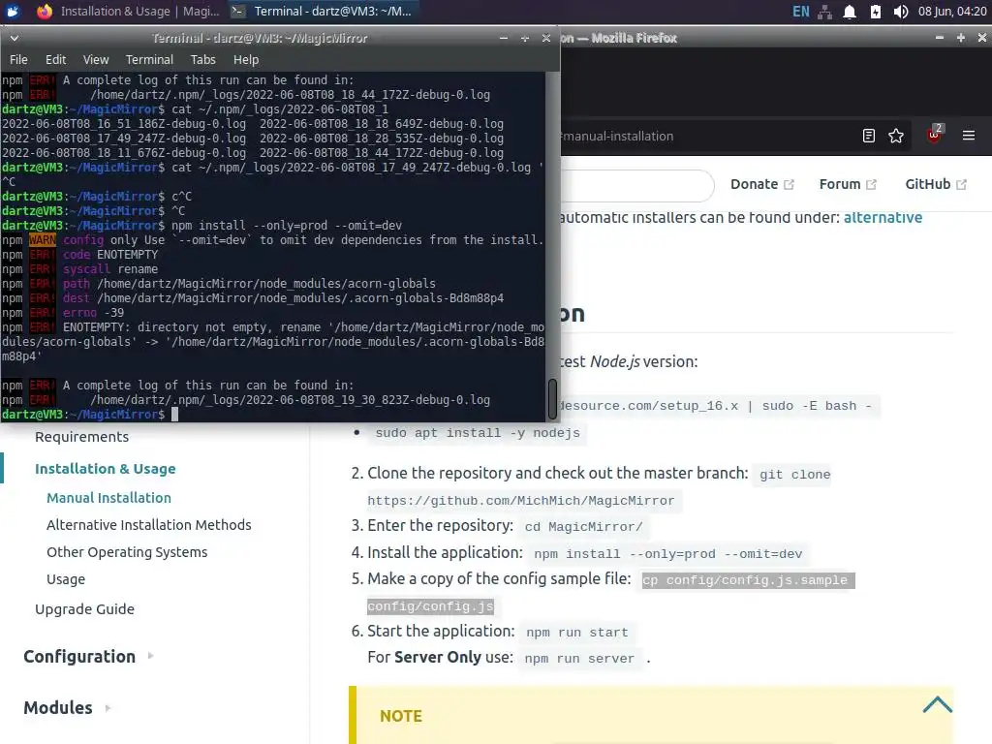This screenshot has height=744, width=992.
Task: Open the Firefox hamburger application menu
Action: [x=968, y=136]
